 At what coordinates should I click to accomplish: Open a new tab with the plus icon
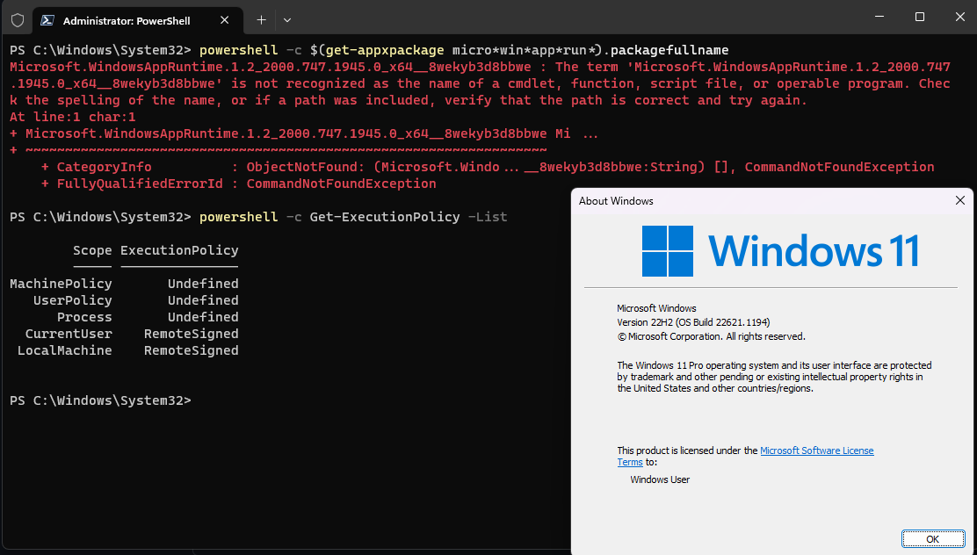coord(261,19)
